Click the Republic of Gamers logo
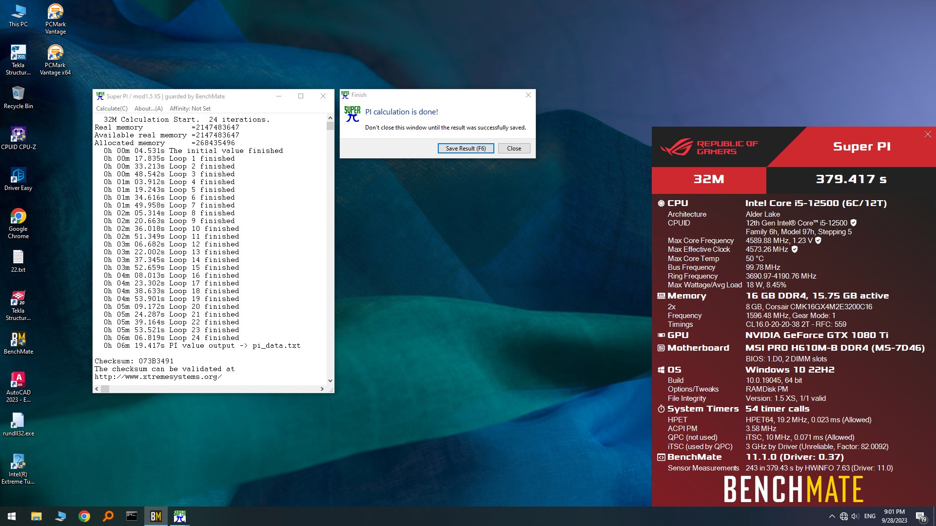The image size is (936, 526). click(709, 147)
